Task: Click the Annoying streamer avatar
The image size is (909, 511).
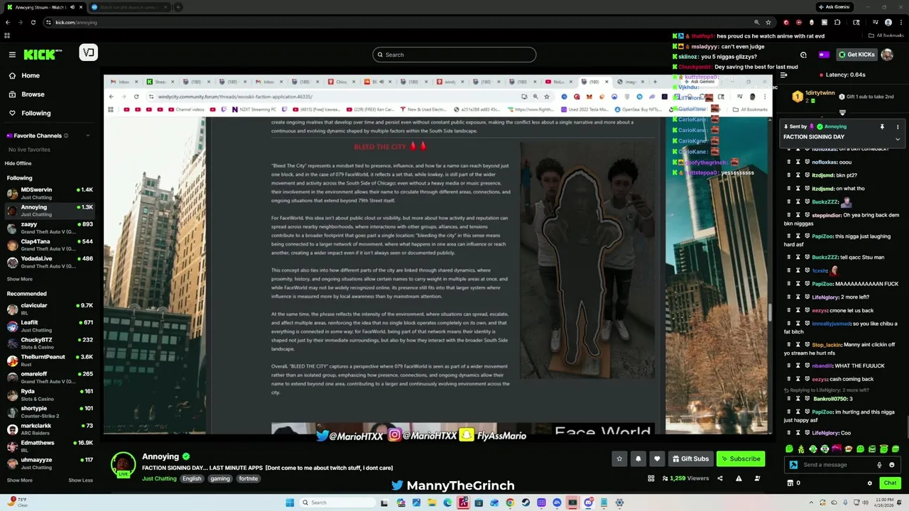Action: point(123,463)
